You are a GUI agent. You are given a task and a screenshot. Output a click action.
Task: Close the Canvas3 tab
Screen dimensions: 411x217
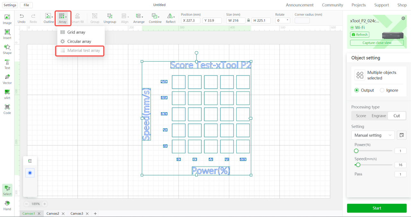tap(87, 213)
